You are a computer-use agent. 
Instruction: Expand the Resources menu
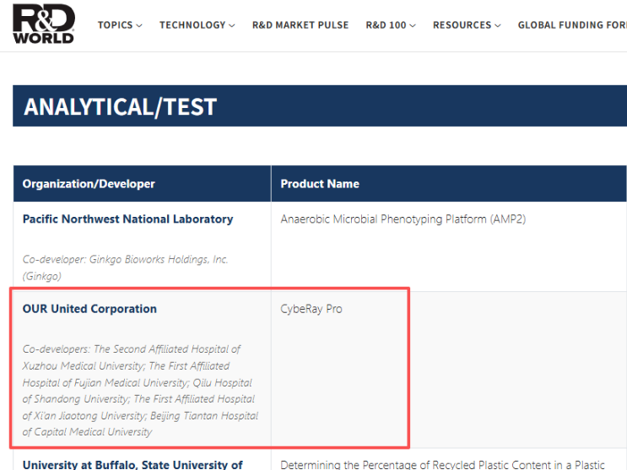[467, 25]
